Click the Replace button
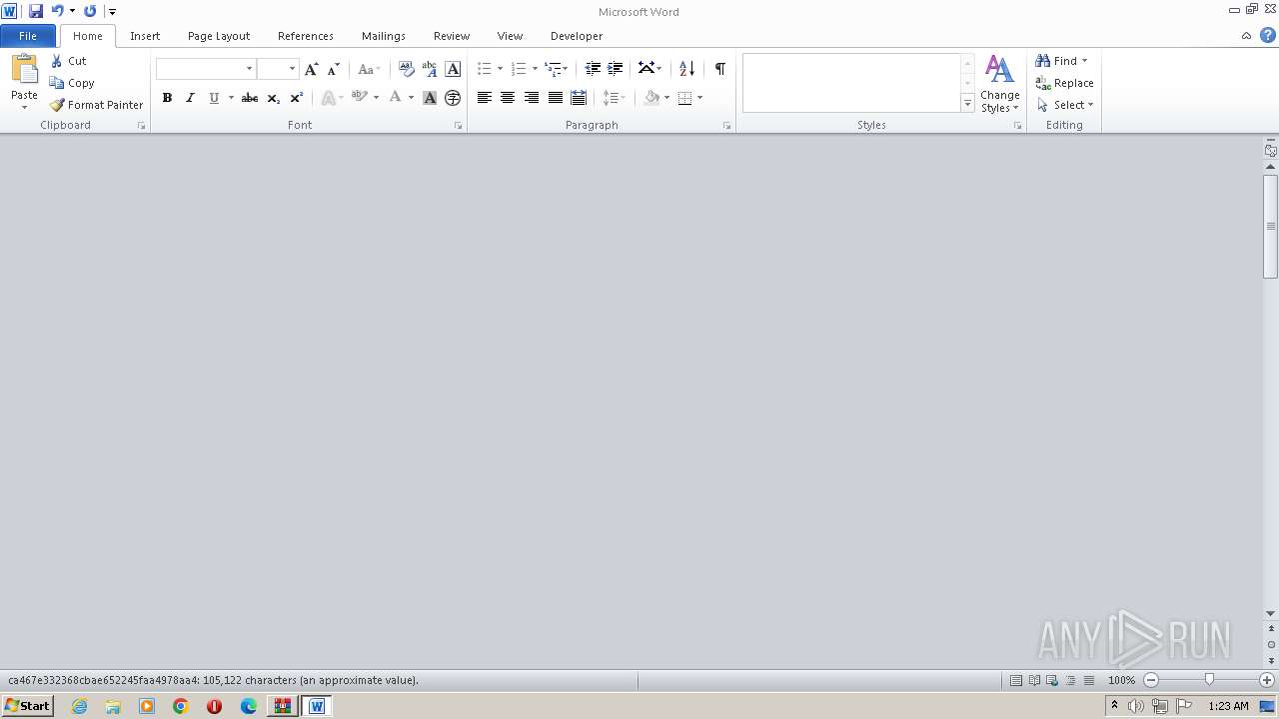Image resolution: width=1279 pixels, height=719 pixels. (x=1065, y=83)
